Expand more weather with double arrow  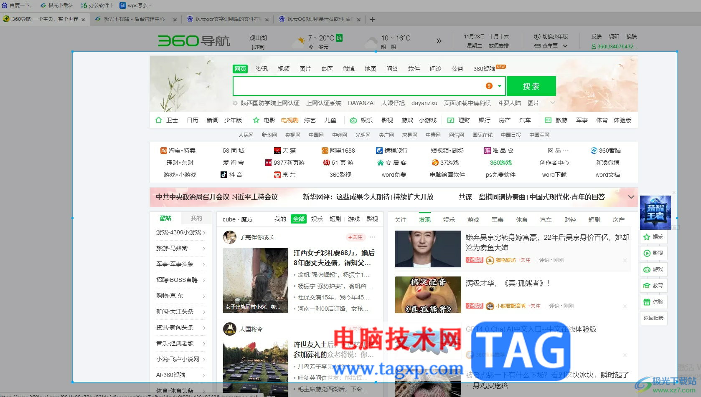[439, 41]
